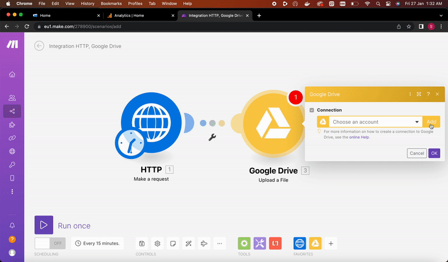Open the red Text parser icon

pyautogui.click(x=275, y=244)
